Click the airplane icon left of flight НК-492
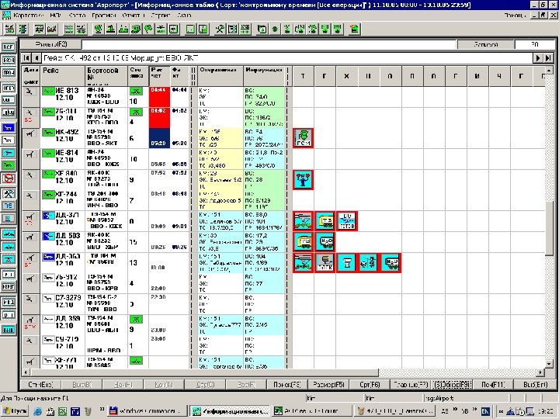The image size is (559, 419). pyautogui.click(x=30, y=134)
